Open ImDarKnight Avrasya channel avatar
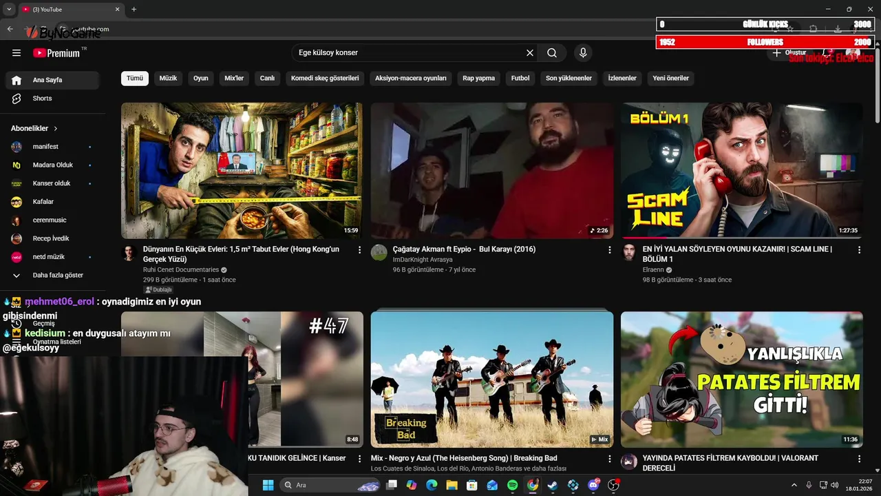 pos(379,253)
